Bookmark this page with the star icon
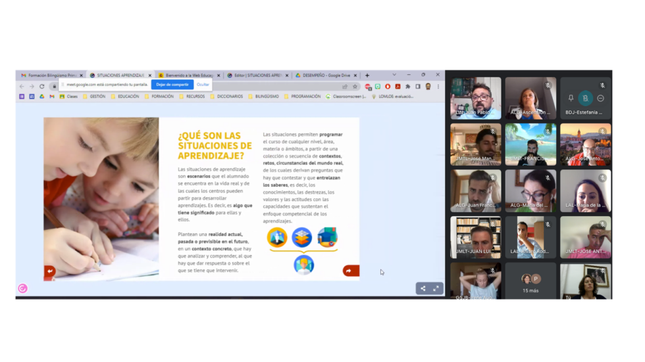This screenshot has width=645, height=362. (x=355, y=86)
